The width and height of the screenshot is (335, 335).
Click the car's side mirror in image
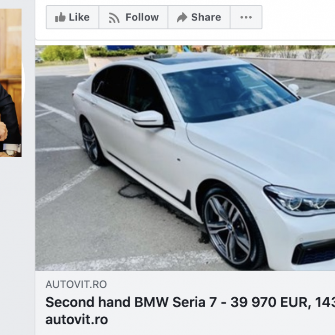pyautogui.click(x=148, y=119)
